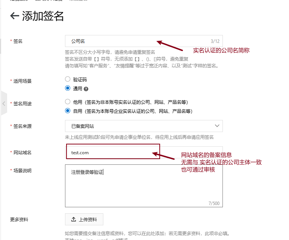Select the 验证码 radio option
Image resolution: width=289 pixels, height=240 pixels.
tap(68, 79)
